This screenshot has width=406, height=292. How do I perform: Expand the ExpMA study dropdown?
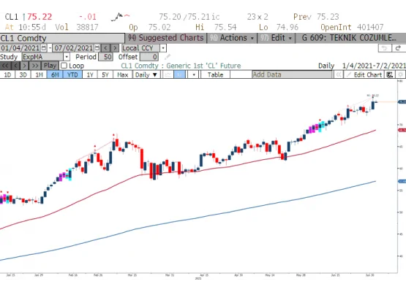[x=67, y=57]
